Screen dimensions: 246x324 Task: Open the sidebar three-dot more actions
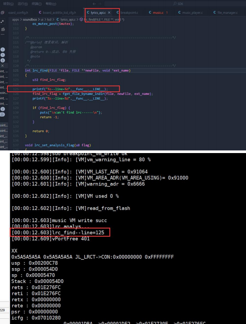point(3,34)
